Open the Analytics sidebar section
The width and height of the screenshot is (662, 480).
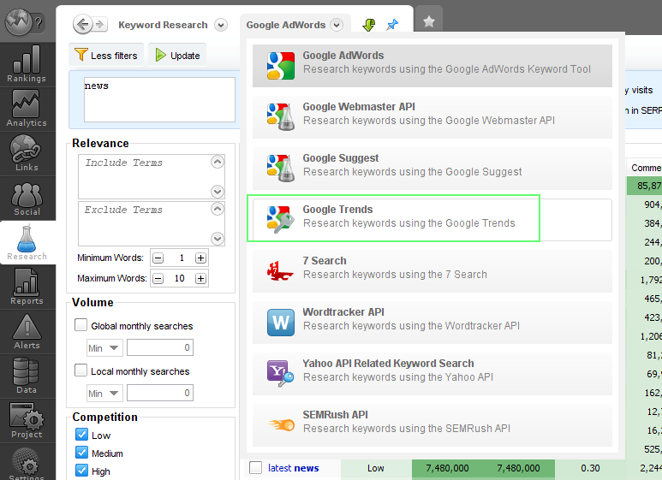pyautogui.click(x=27, y=110)
